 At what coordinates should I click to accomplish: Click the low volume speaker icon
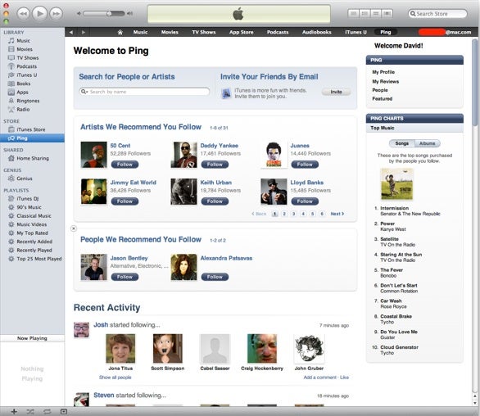[79, 13]
